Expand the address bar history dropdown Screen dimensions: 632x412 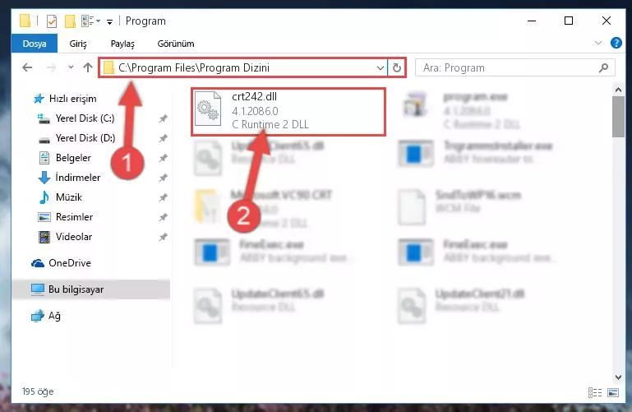pos(380,67)
